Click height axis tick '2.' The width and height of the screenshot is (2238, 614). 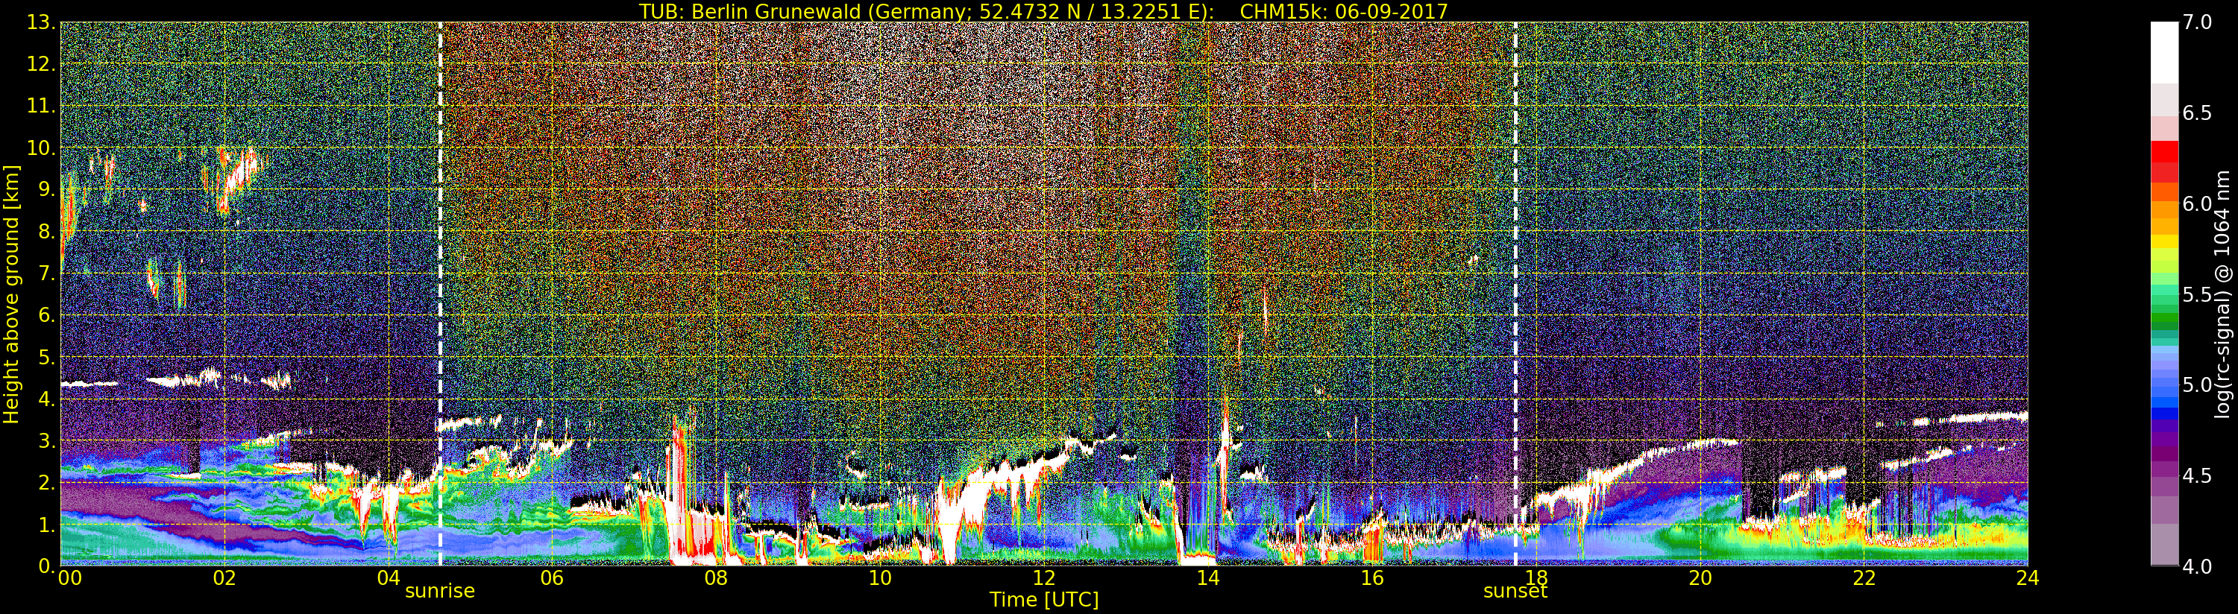tap(47, 483)
